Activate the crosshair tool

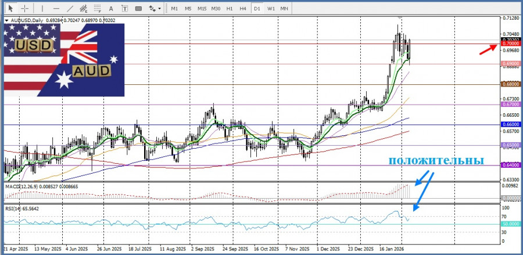(x=24, y=9)
